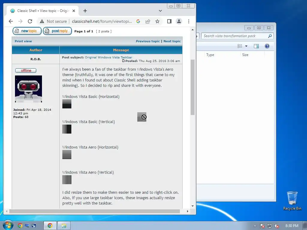The height and width of the screenshot is (230, 307).
Task: Click the network tray icon
Action: click(270, 226)
